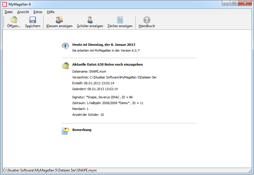Open the Datei menu
Screen dimensions: 254x175
point(8,12)
